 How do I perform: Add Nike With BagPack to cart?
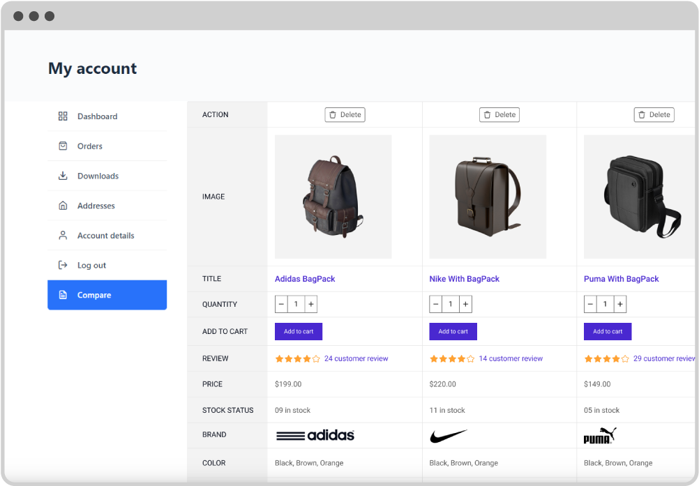(x=453, y=331)
